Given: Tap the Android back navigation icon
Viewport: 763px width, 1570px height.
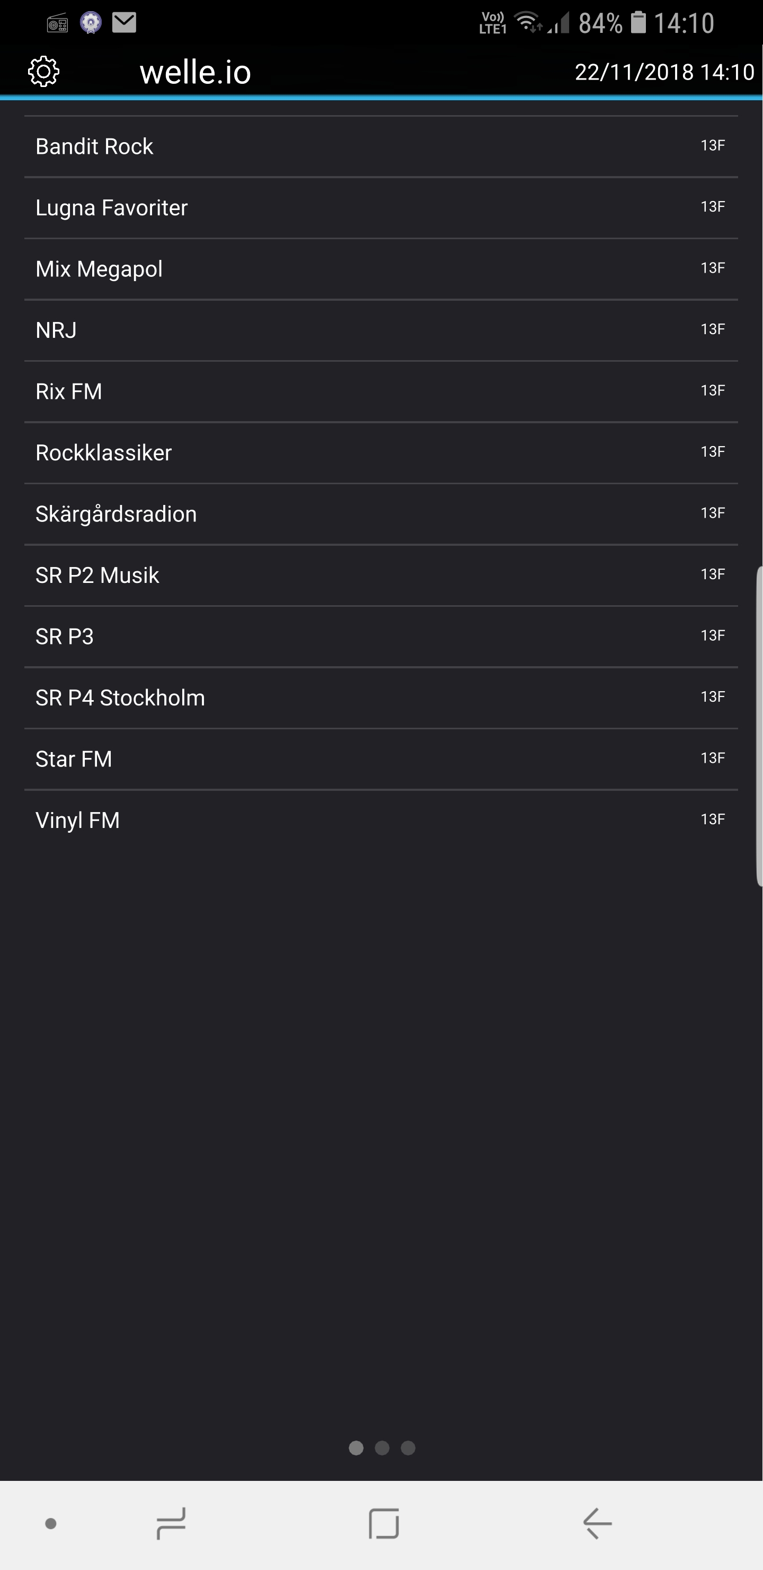Looking at the screenshot, I should pos(597,1524).
